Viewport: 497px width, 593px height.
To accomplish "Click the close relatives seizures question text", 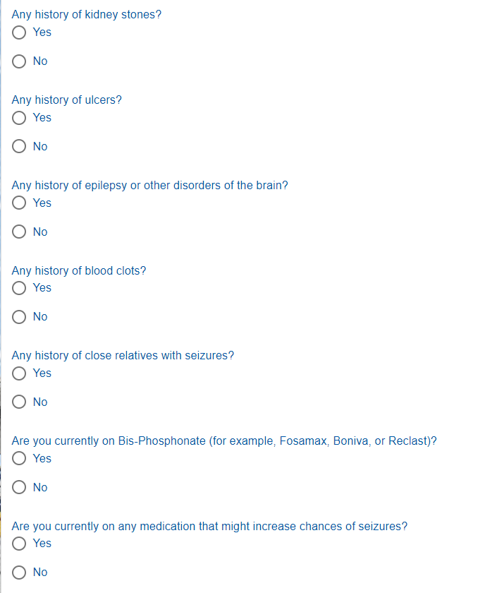I will (x=123, y=356).
